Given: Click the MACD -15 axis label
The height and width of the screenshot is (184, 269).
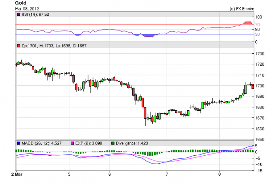Looking at the screenshot, I should (259, 171).
